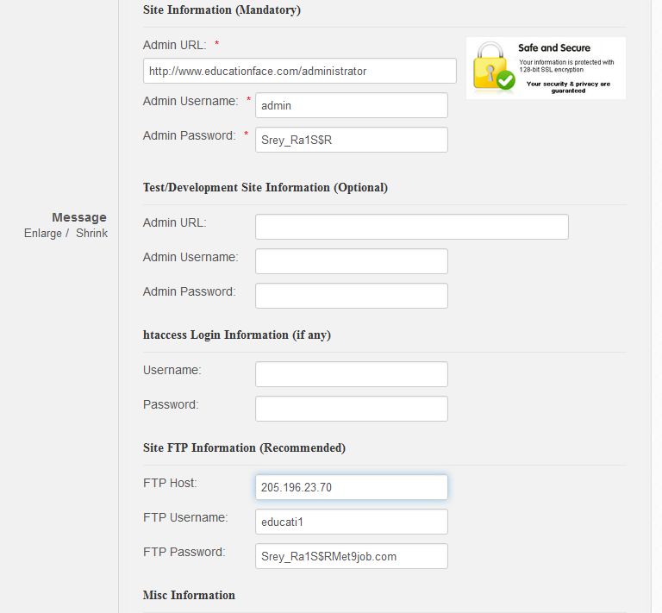The height and width of the screenshot is (613, 662).
Task: Select the FTP Username field with 'educati1'
Action: pyautogui.click(x=351, y=522)
